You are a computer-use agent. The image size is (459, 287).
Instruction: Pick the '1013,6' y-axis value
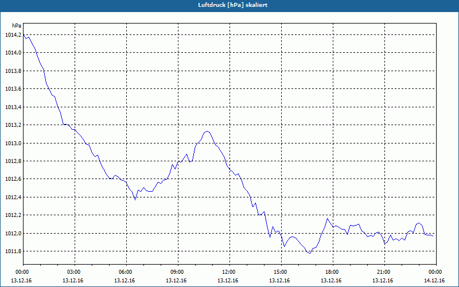tap(13, 89)
